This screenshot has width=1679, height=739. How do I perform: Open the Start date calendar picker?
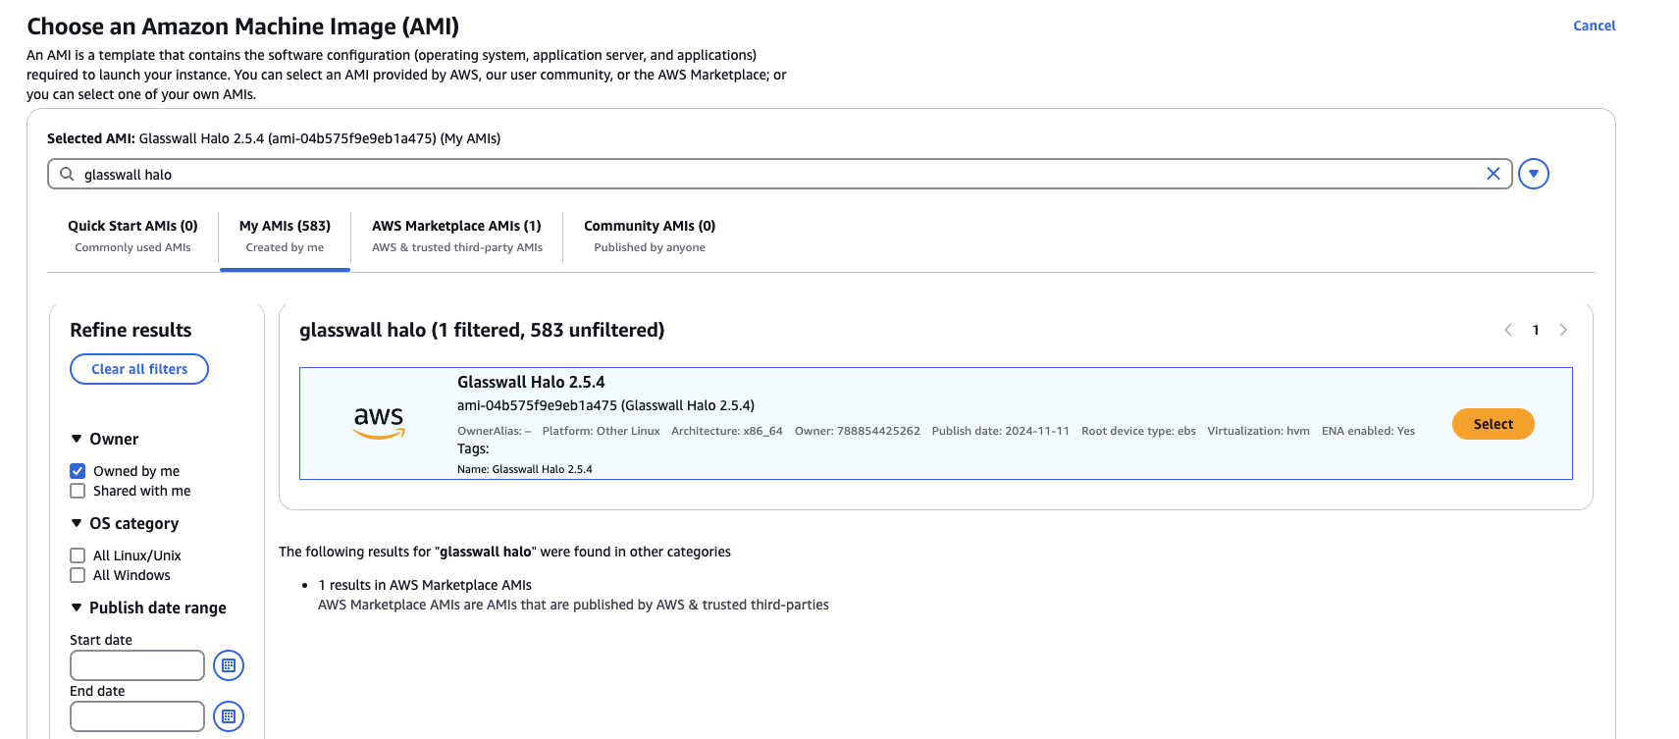click(229, 665)
